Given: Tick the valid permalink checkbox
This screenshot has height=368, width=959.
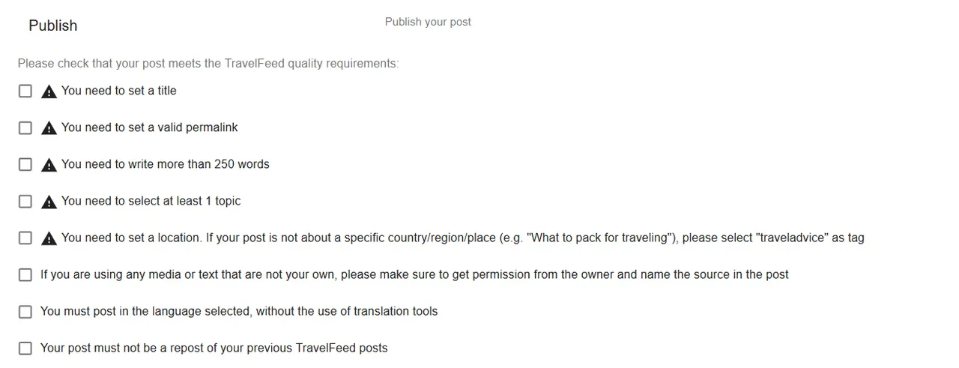Looking at the screenshot, I should point(25,127).
